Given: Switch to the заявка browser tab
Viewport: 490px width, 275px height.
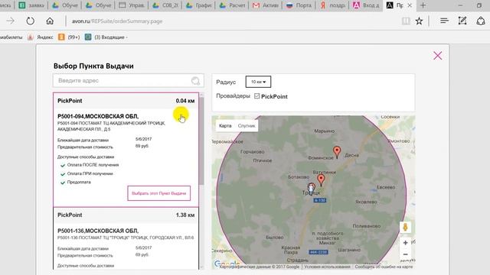Looking at the screenshot, I should point(31,5).
